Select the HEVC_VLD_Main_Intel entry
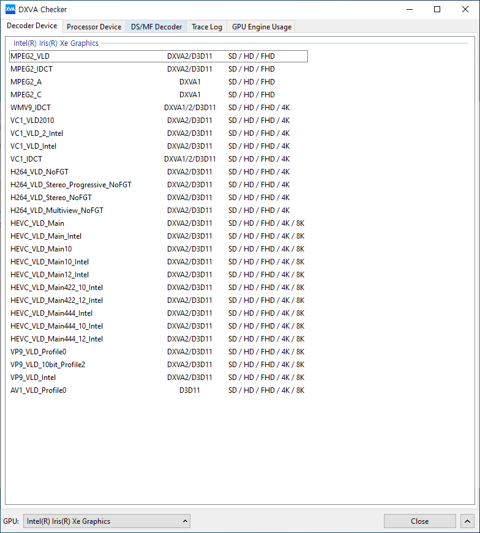This screenshot has width=480, height=533. (x=159, y=236)
